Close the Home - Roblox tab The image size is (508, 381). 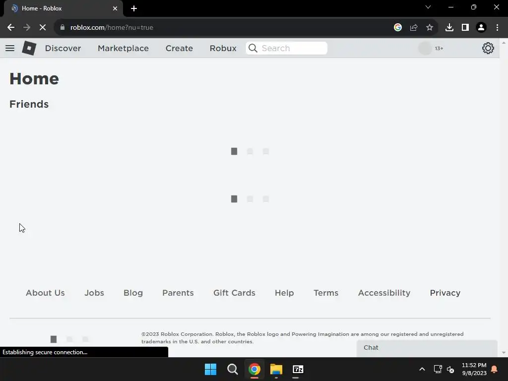(115, 8)
